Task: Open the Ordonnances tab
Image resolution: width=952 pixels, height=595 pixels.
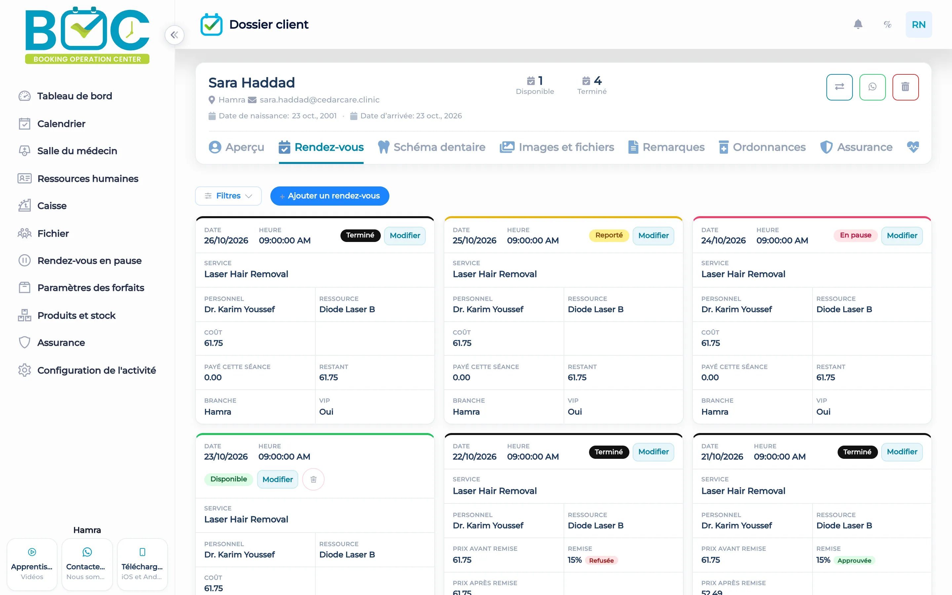Action: 762,147
